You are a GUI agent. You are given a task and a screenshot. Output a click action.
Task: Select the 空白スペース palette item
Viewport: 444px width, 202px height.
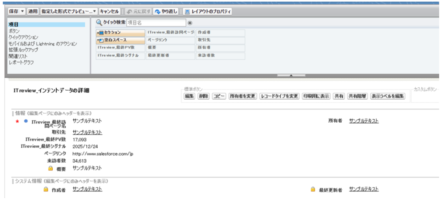(x=120, y=40)
